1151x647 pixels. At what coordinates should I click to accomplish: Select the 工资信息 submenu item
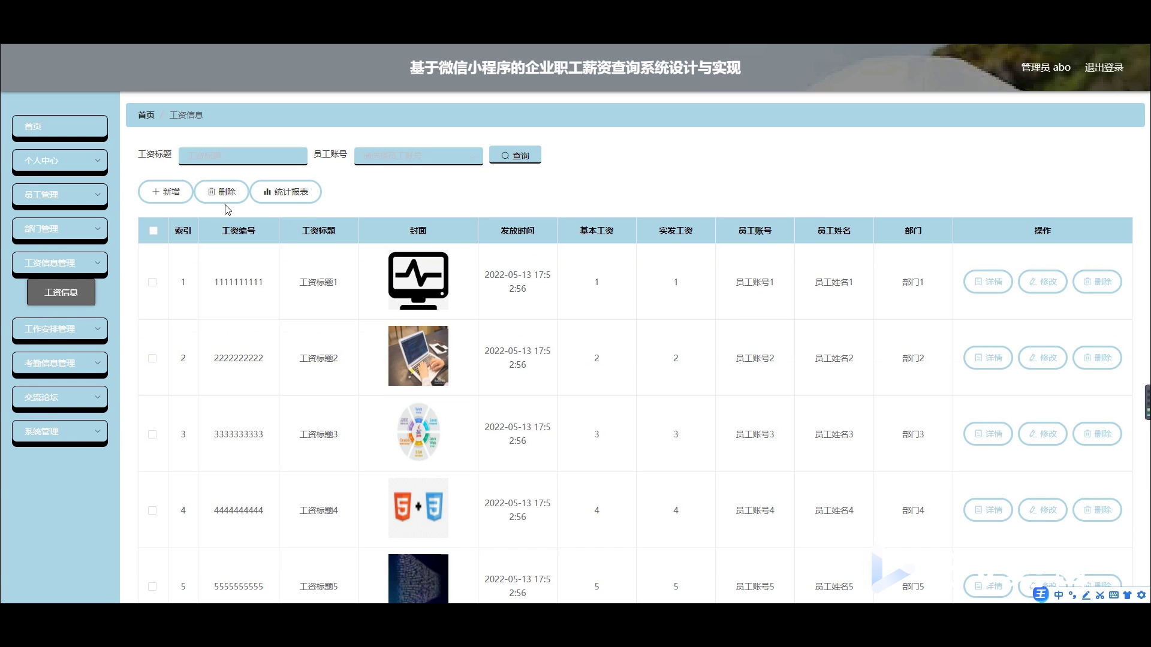(61, 292)
